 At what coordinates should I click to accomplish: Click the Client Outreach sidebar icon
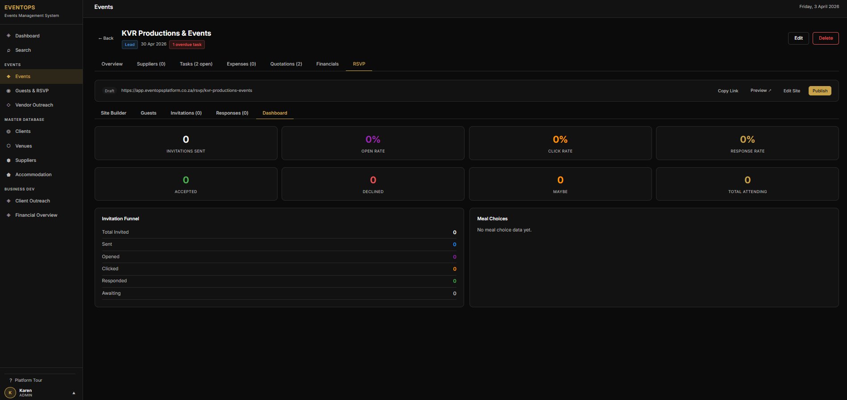(x=8, y=201)
